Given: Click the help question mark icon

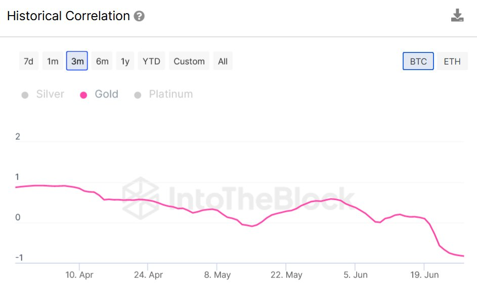Looking at the screenshot, I should click(x=139, y=16).
